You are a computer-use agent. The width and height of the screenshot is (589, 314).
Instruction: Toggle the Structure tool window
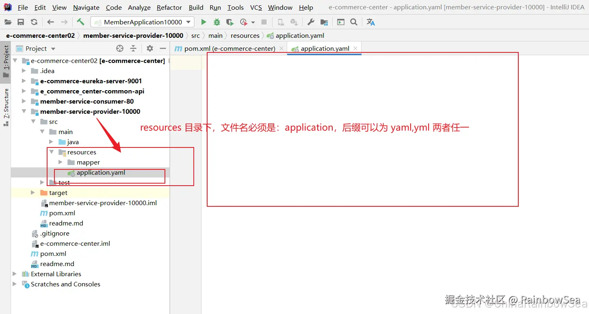[x=6, y=107]
